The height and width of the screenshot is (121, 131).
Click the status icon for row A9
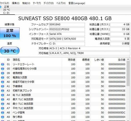click(3, 117)
